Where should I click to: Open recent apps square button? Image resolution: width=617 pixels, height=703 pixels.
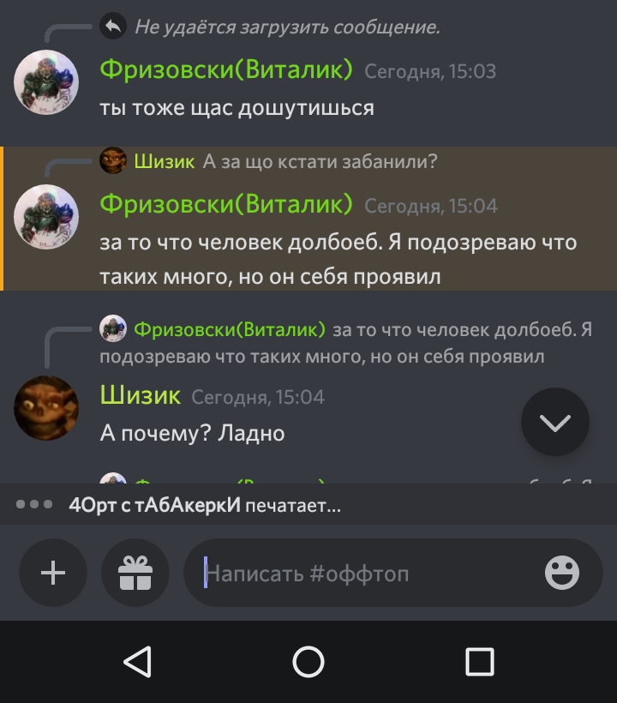coord(479,661)
